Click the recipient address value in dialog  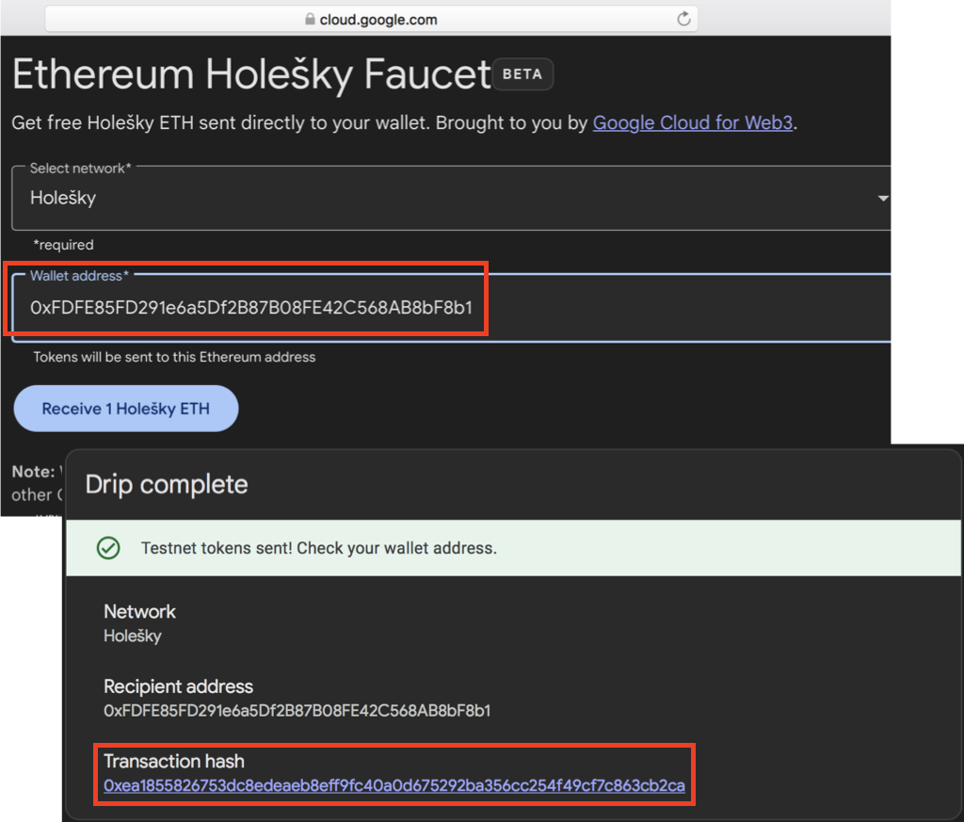(297, 710)
